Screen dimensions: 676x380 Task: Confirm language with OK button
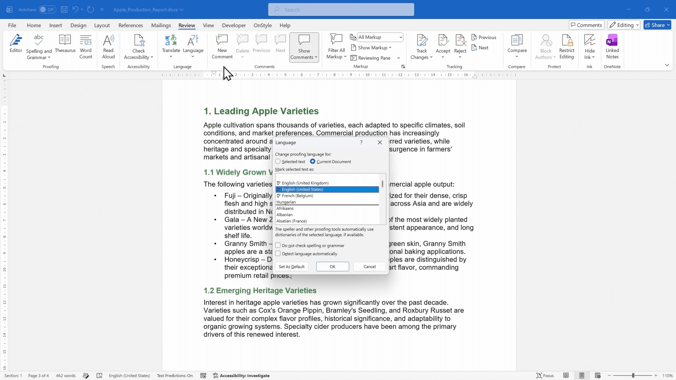[332, 266]
